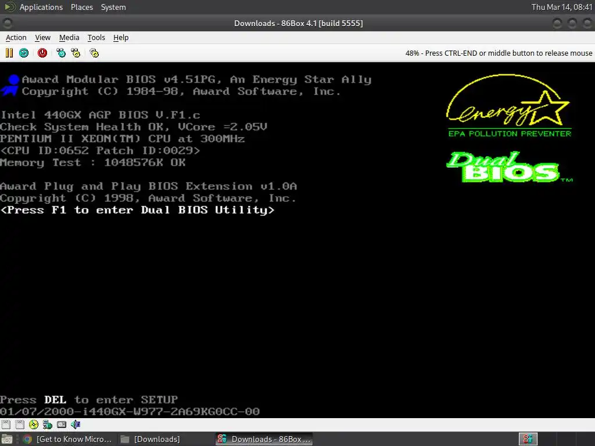
Task: Open the Help menu
Action: click(121, 38)
